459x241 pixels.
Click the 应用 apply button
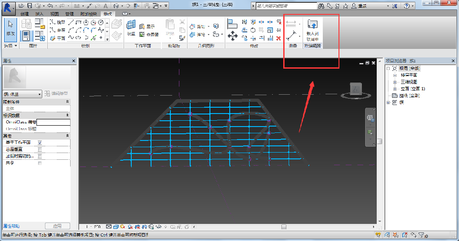(58, 226)
